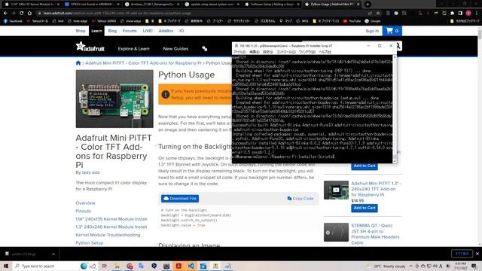Open the Windows Start menu
Image resolution: width=482 pixels, height=271 pixels.
pos(6,266)
